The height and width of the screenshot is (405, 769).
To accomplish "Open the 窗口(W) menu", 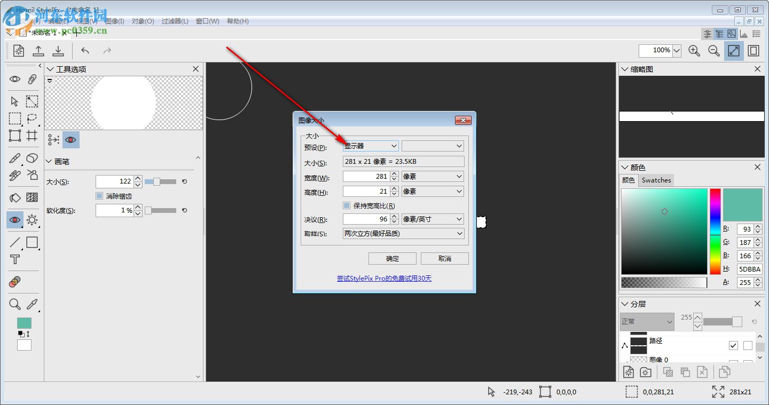I will [208, 21].
